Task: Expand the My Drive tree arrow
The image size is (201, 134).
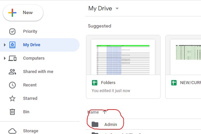Action: coord(5,45)
